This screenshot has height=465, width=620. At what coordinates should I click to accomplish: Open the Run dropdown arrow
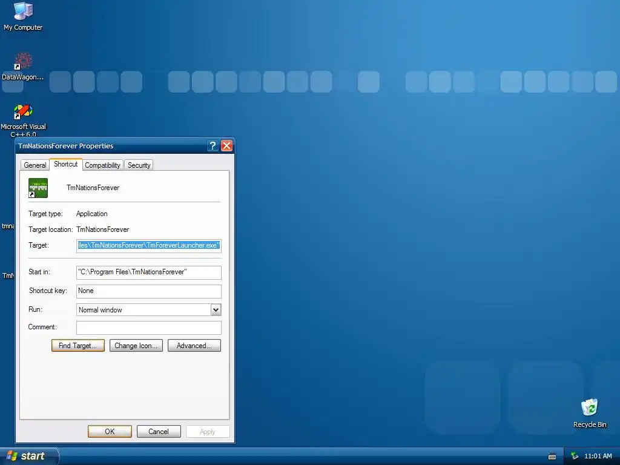click(216, 310)
